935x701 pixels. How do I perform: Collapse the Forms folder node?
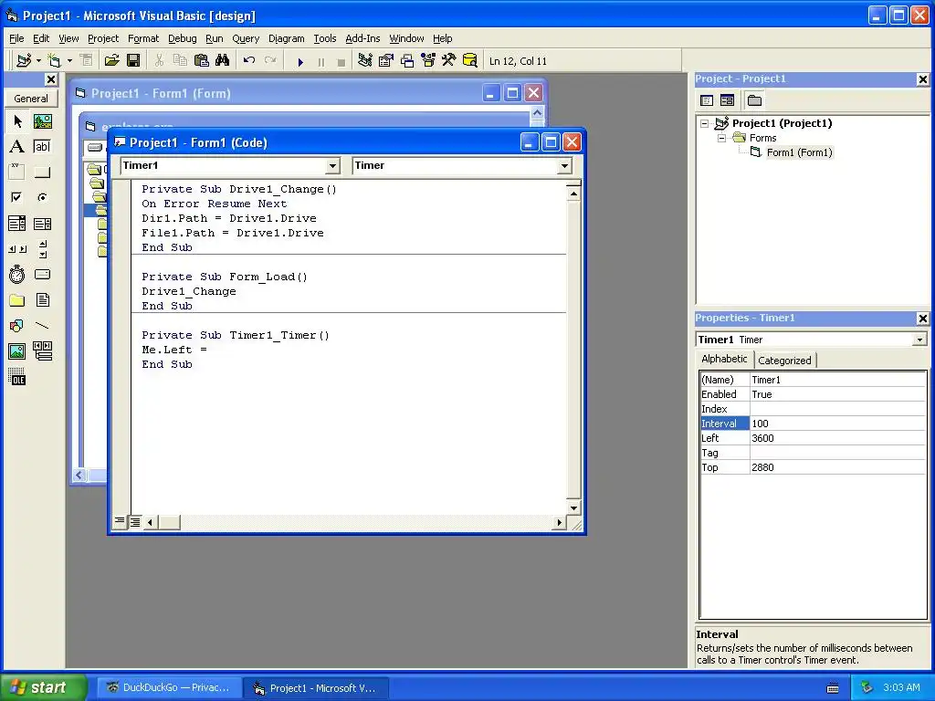pos(721,138)
